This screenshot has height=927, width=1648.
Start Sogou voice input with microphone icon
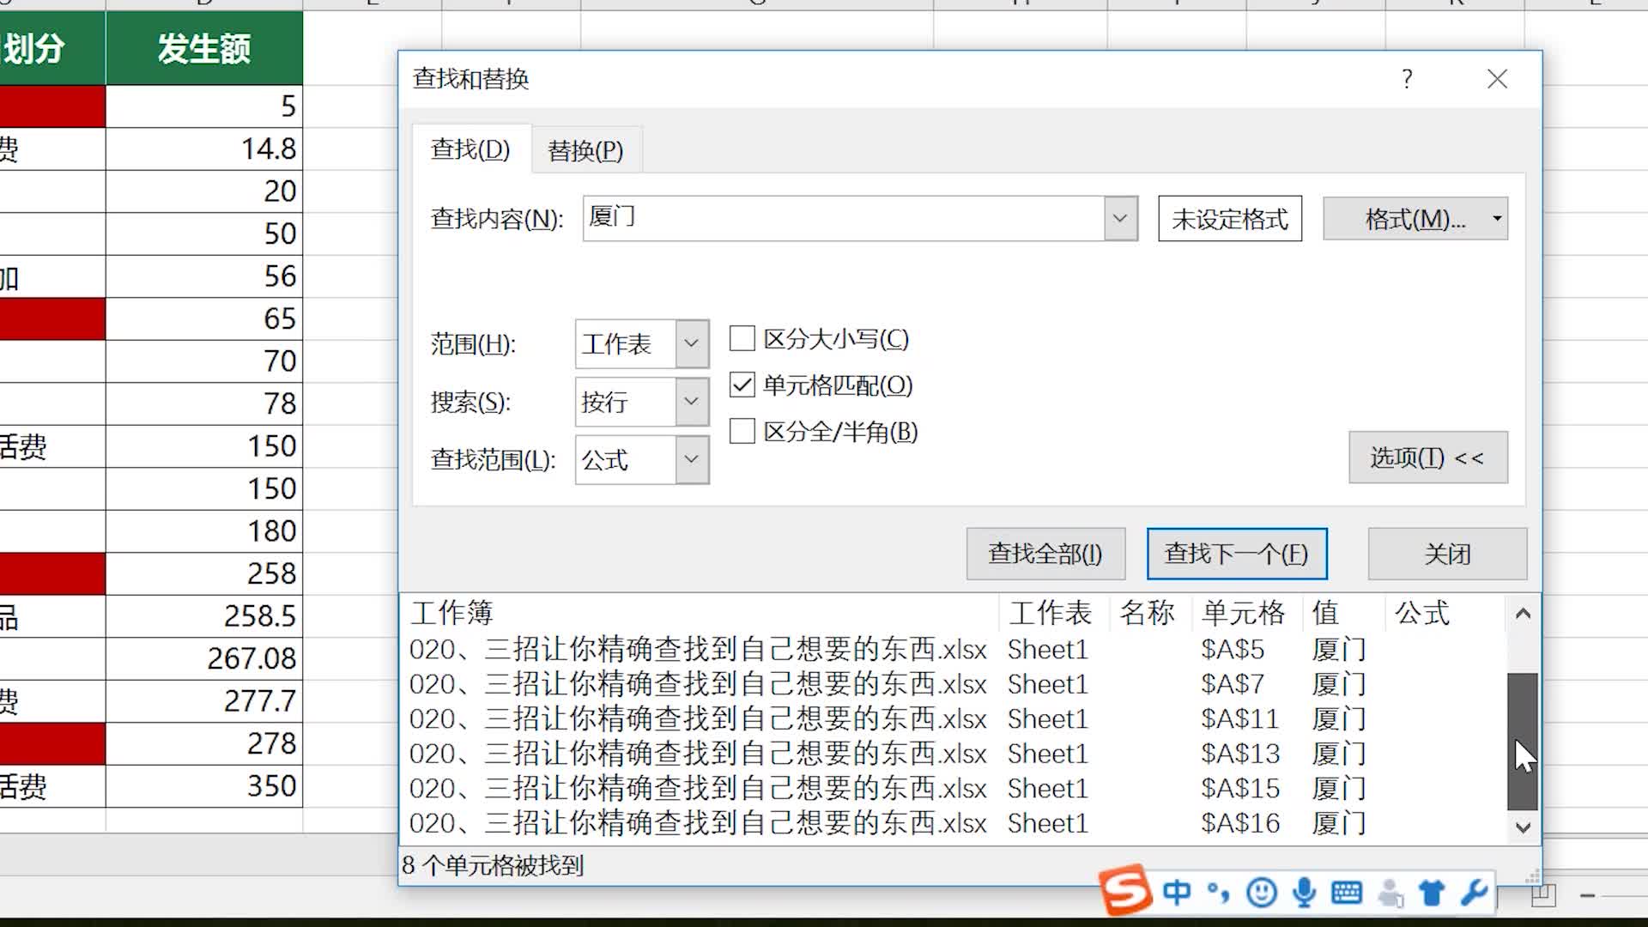coord(1304,892)
